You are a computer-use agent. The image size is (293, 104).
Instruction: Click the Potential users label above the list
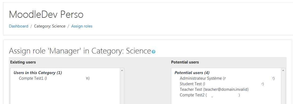tap(185, 62)
